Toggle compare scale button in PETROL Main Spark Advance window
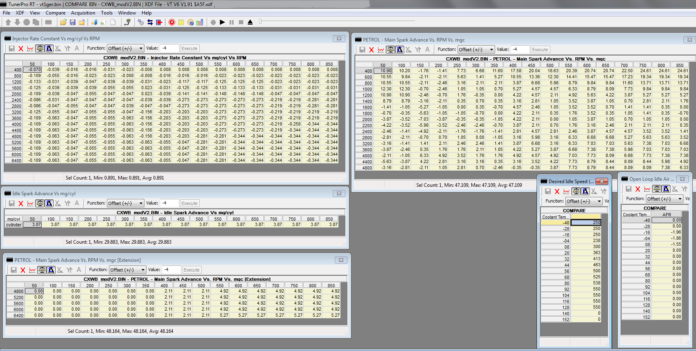 391,50
